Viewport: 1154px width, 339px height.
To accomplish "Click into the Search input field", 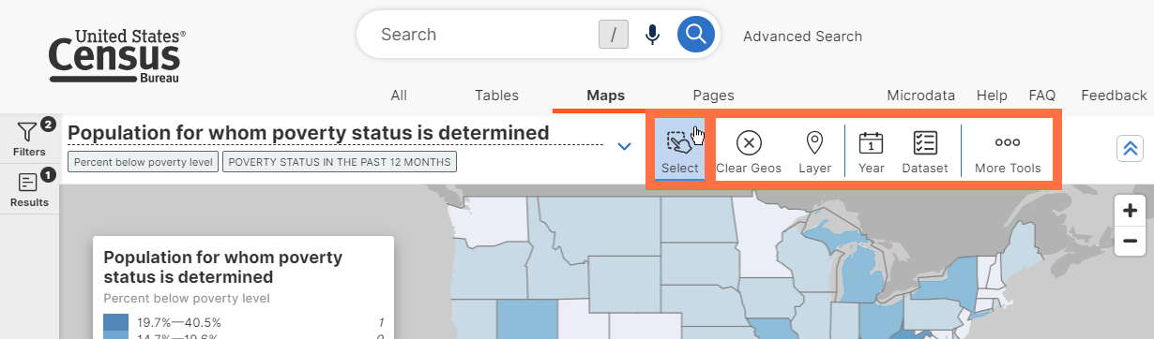I will (x=483, y=35).
